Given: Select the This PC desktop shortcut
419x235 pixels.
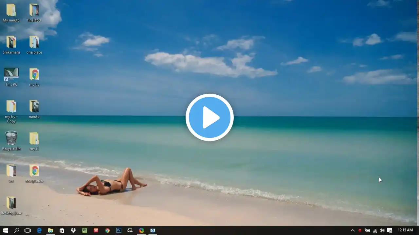Looking at the screenshot, I should (x=11, y=77).
